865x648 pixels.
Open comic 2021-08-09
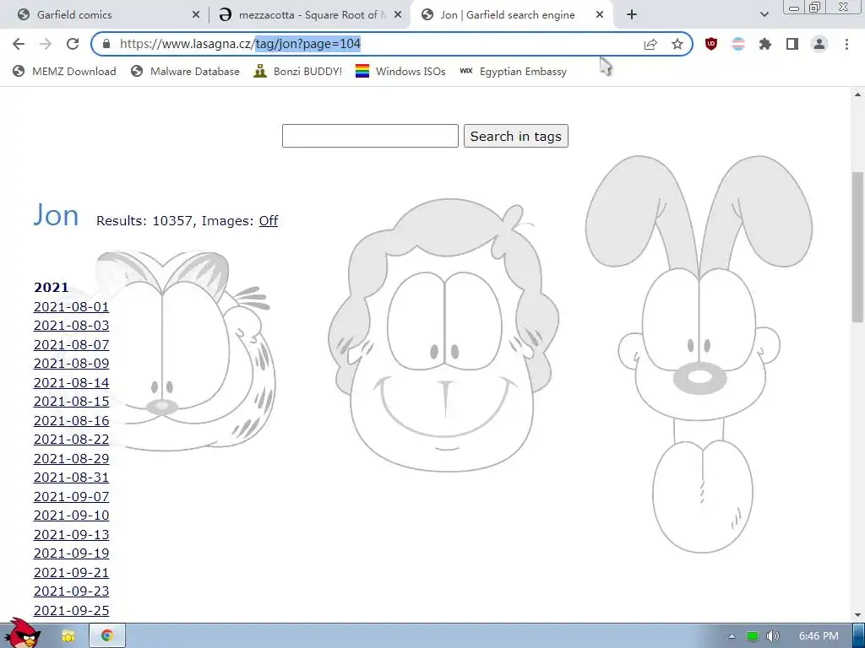click(71, 364)
